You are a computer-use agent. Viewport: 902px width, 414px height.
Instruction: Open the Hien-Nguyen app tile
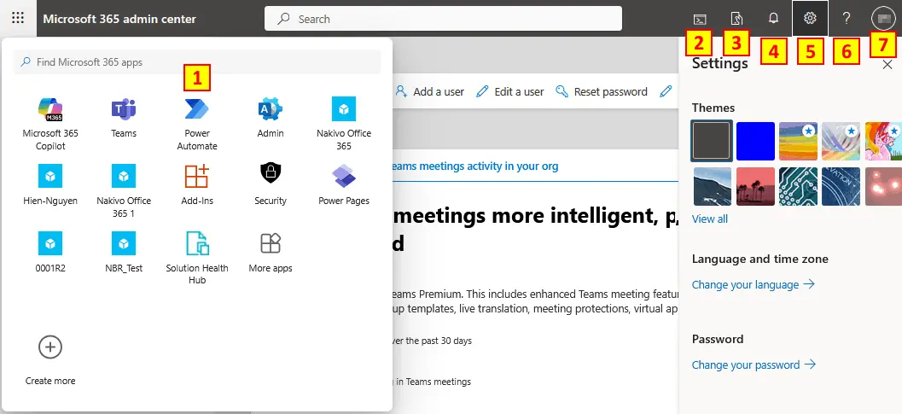tap(50, 185)
